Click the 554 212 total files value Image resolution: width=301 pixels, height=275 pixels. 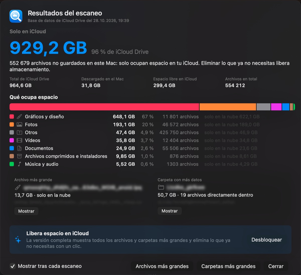tap(235, 85)
